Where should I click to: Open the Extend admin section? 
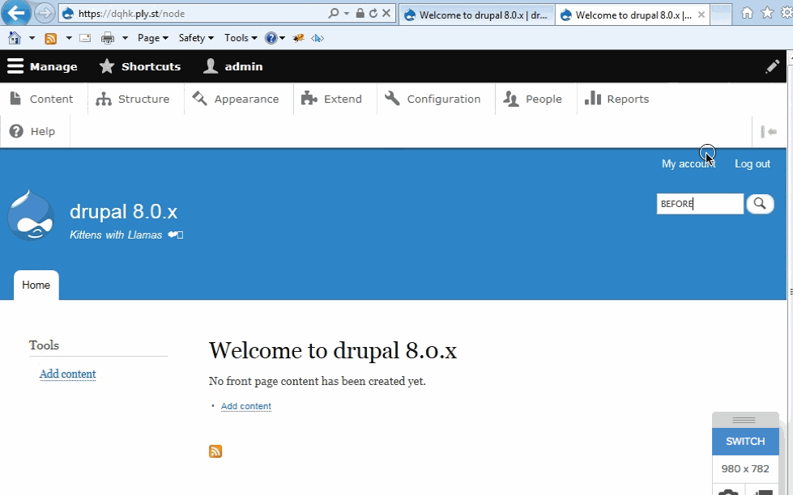(x=332, y=99)
